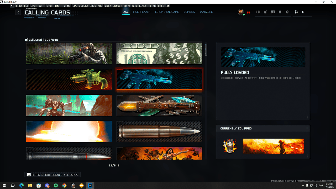Click the red level 56 number
The width and height of the screenshot is (336, 189).
(249, 12)
